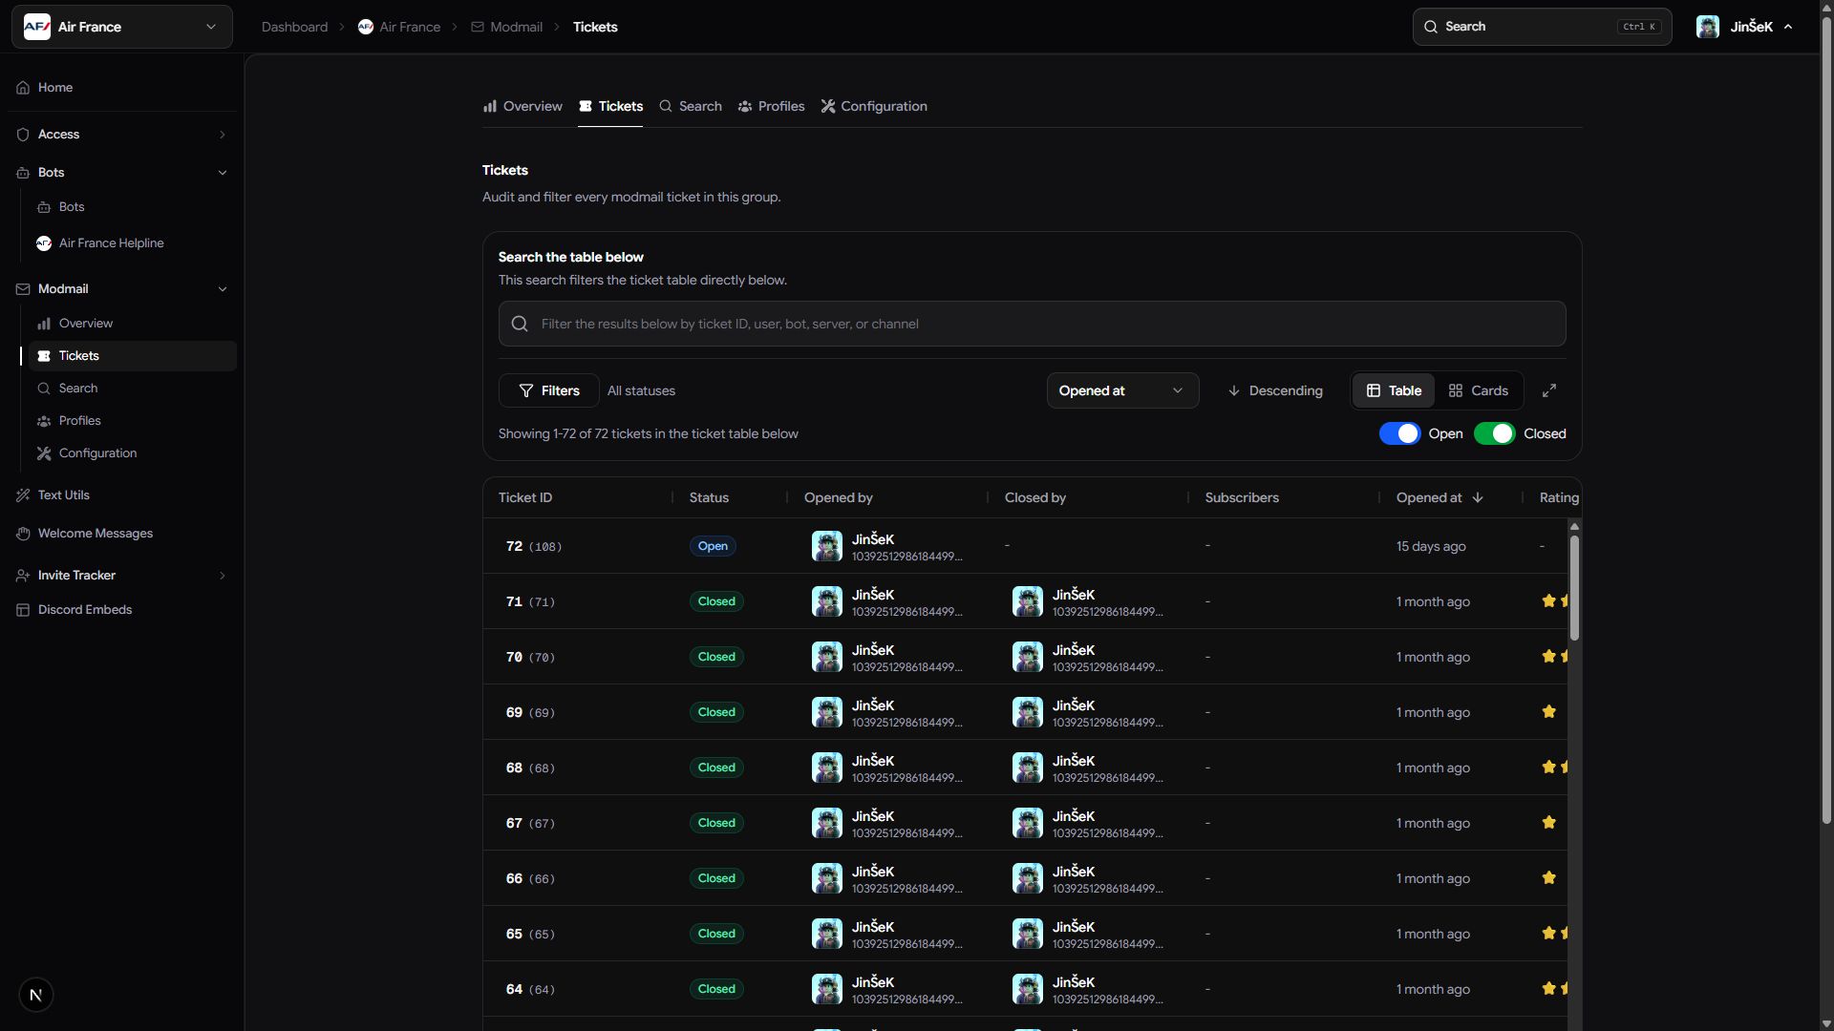
Task: Toggle the Closed tickets switch
Action: coord(1495,433)
